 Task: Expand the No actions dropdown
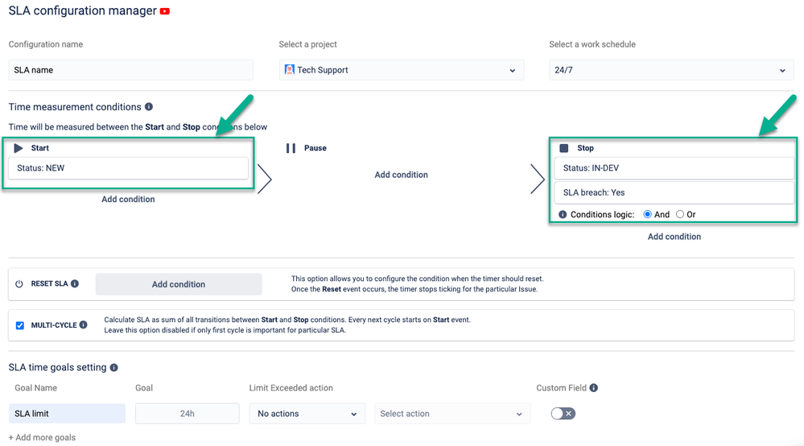[307, 414]
